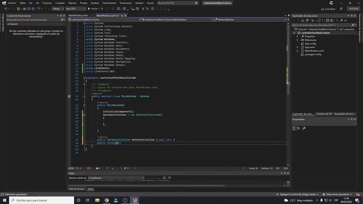
Task: Select packages.config in Solution Explorer
Action: (313, 54)
